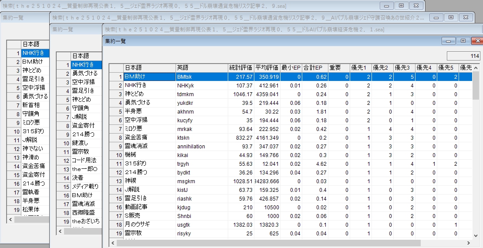Screen dimensions: 483x248
Task: Select the 優先3 column header
Action: (x=404, y=68)
